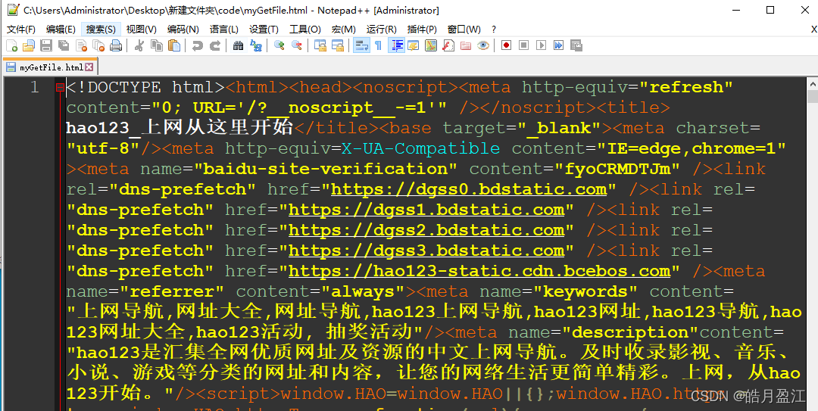The width and height of the screenshot is (818, 411).
Task: Click the vertical scrollbar up arrow
Action: 812,83
